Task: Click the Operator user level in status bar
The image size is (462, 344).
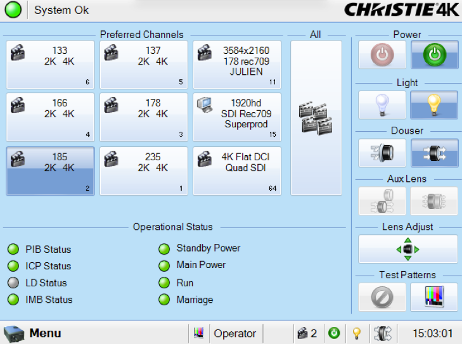Action: pos(234,333)
